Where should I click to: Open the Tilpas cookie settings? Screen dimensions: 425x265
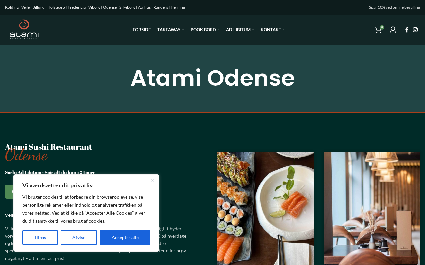pos(40,238)
